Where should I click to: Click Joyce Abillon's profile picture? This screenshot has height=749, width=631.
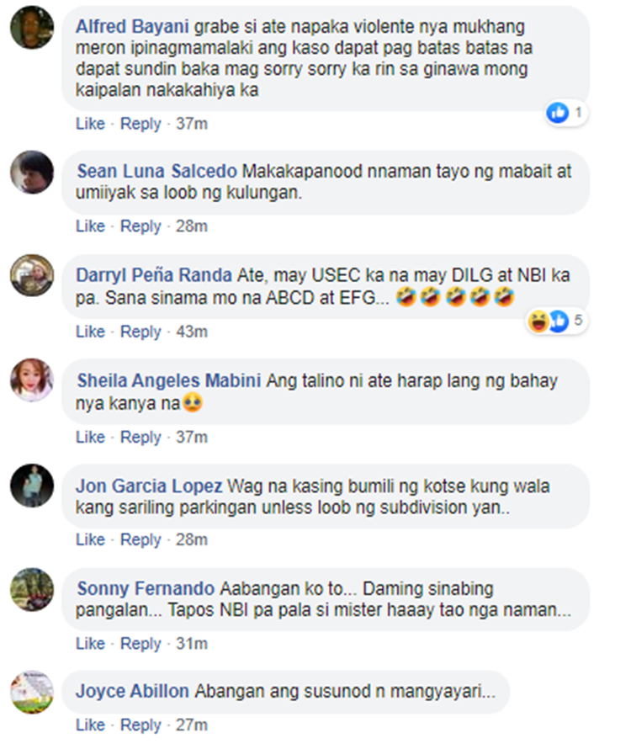(32, 692)
